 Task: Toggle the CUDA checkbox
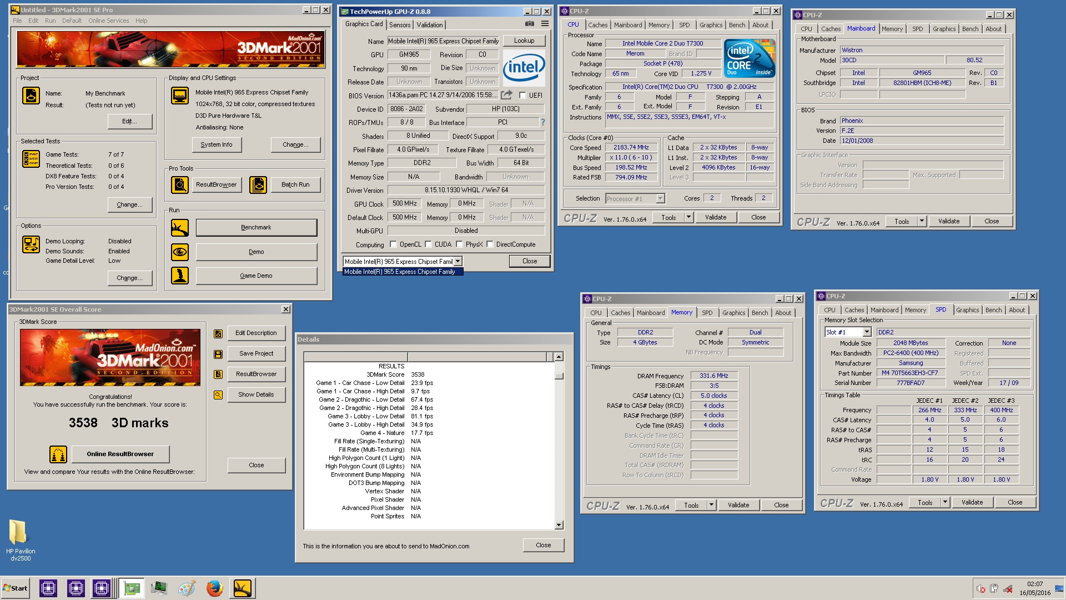click(429, 244)
